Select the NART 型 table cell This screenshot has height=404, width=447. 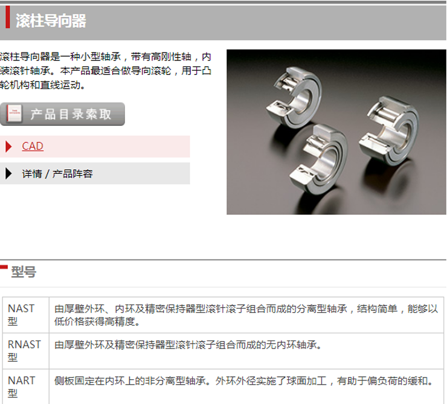coord(25,386)
